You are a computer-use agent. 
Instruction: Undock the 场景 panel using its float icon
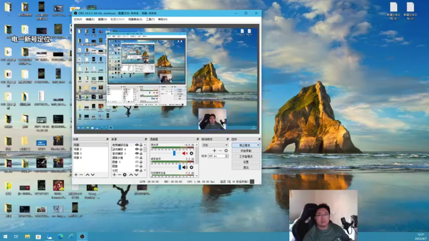107,139
